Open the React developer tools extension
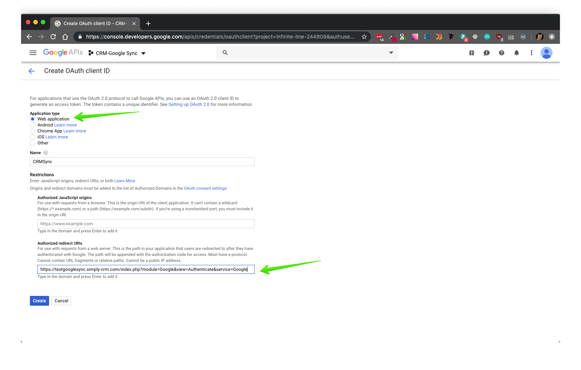This screenshot has height=370, width=581. tap(475, 37)
